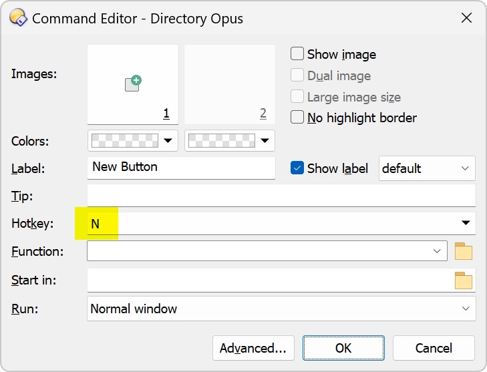Viewport: 487px width, 372px height.
Task: Confirm with the OK button
Action: click(x=343, y=348)
